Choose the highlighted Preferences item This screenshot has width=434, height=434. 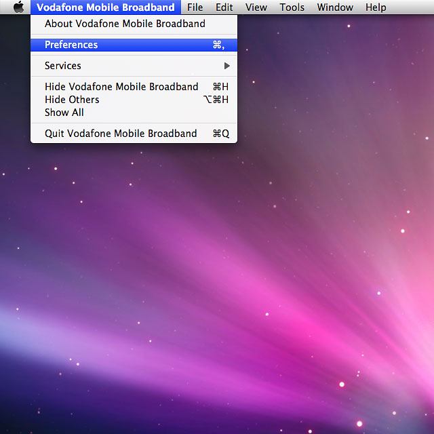tap(71, 45)
